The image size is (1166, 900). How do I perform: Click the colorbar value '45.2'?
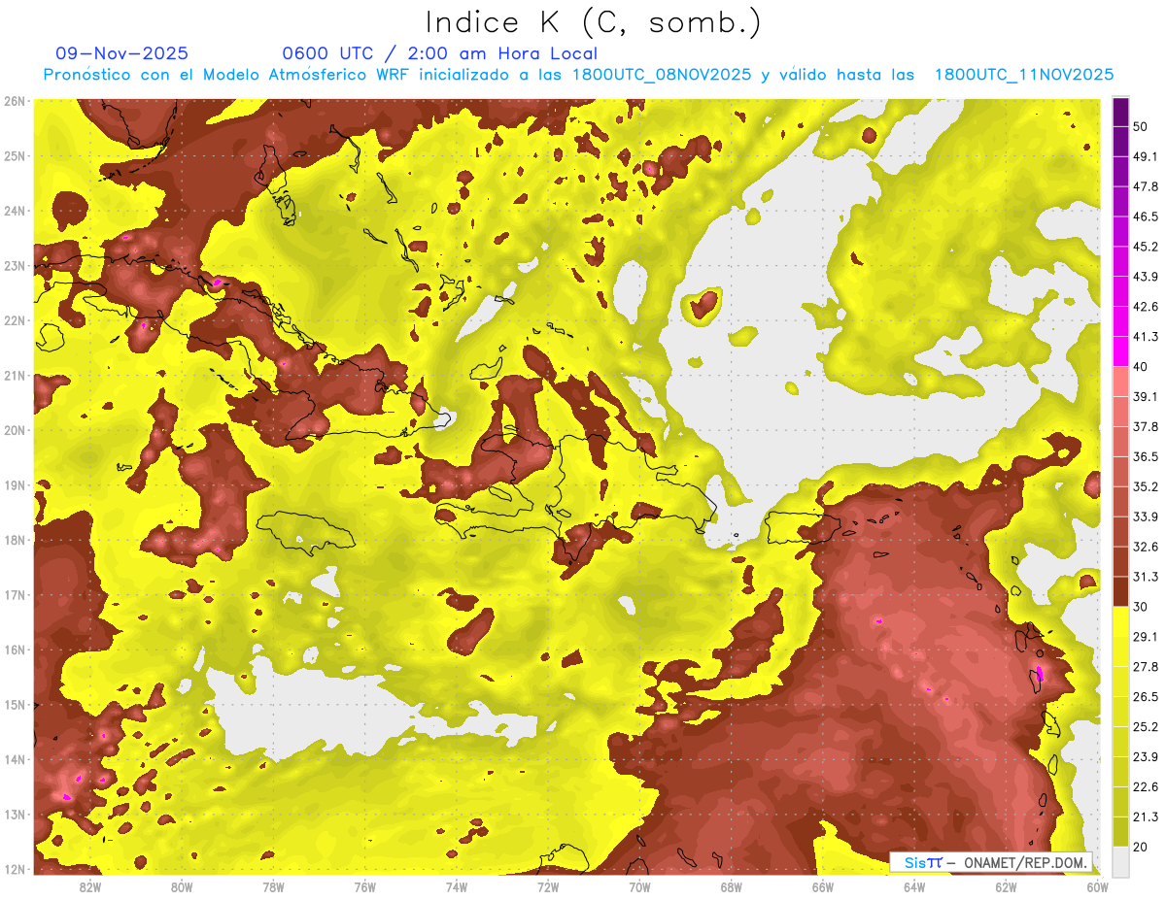(1146, 247)
